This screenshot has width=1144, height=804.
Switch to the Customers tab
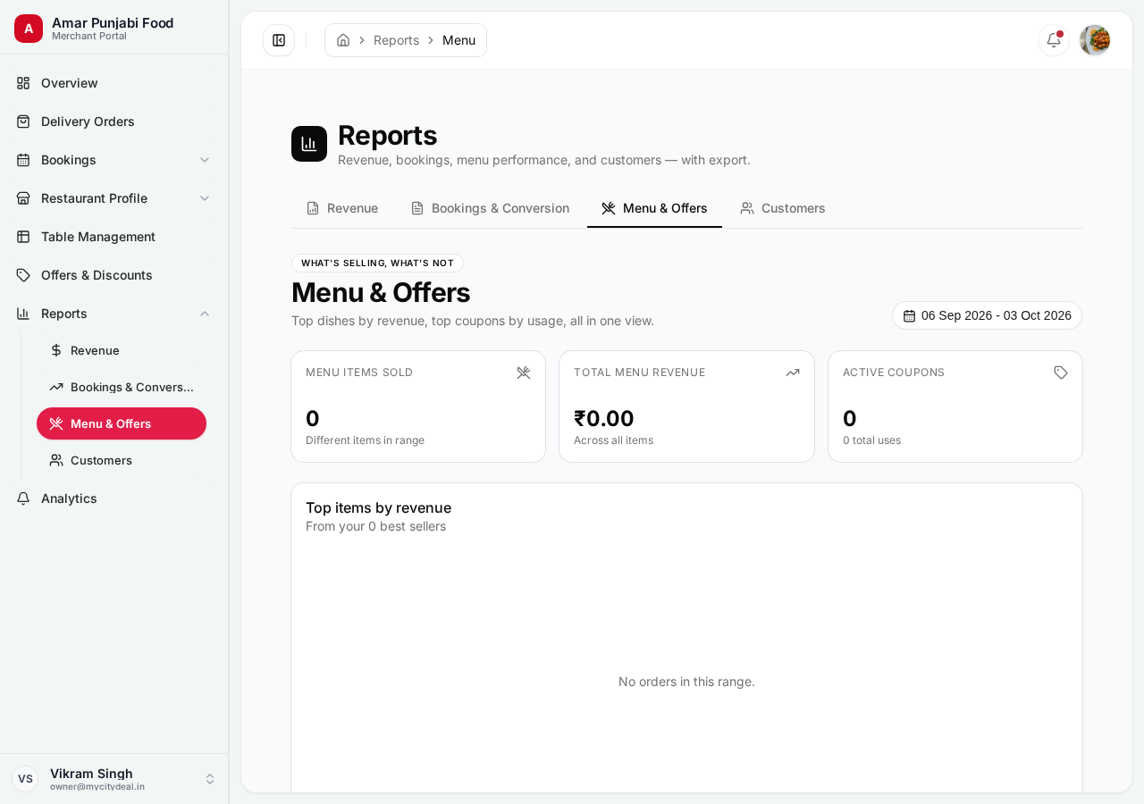[783, 208]
